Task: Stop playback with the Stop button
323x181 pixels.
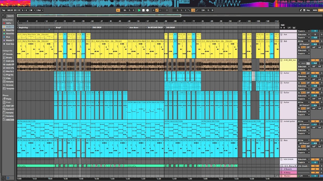Action: [143, 10]
